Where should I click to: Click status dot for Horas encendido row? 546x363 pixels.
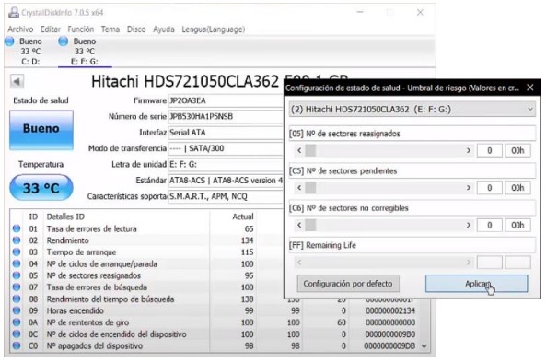pos(16,310)
